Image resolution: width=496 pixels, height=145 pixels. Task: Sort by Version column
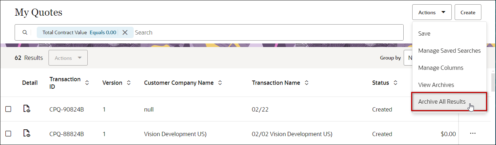pos(129,83)
